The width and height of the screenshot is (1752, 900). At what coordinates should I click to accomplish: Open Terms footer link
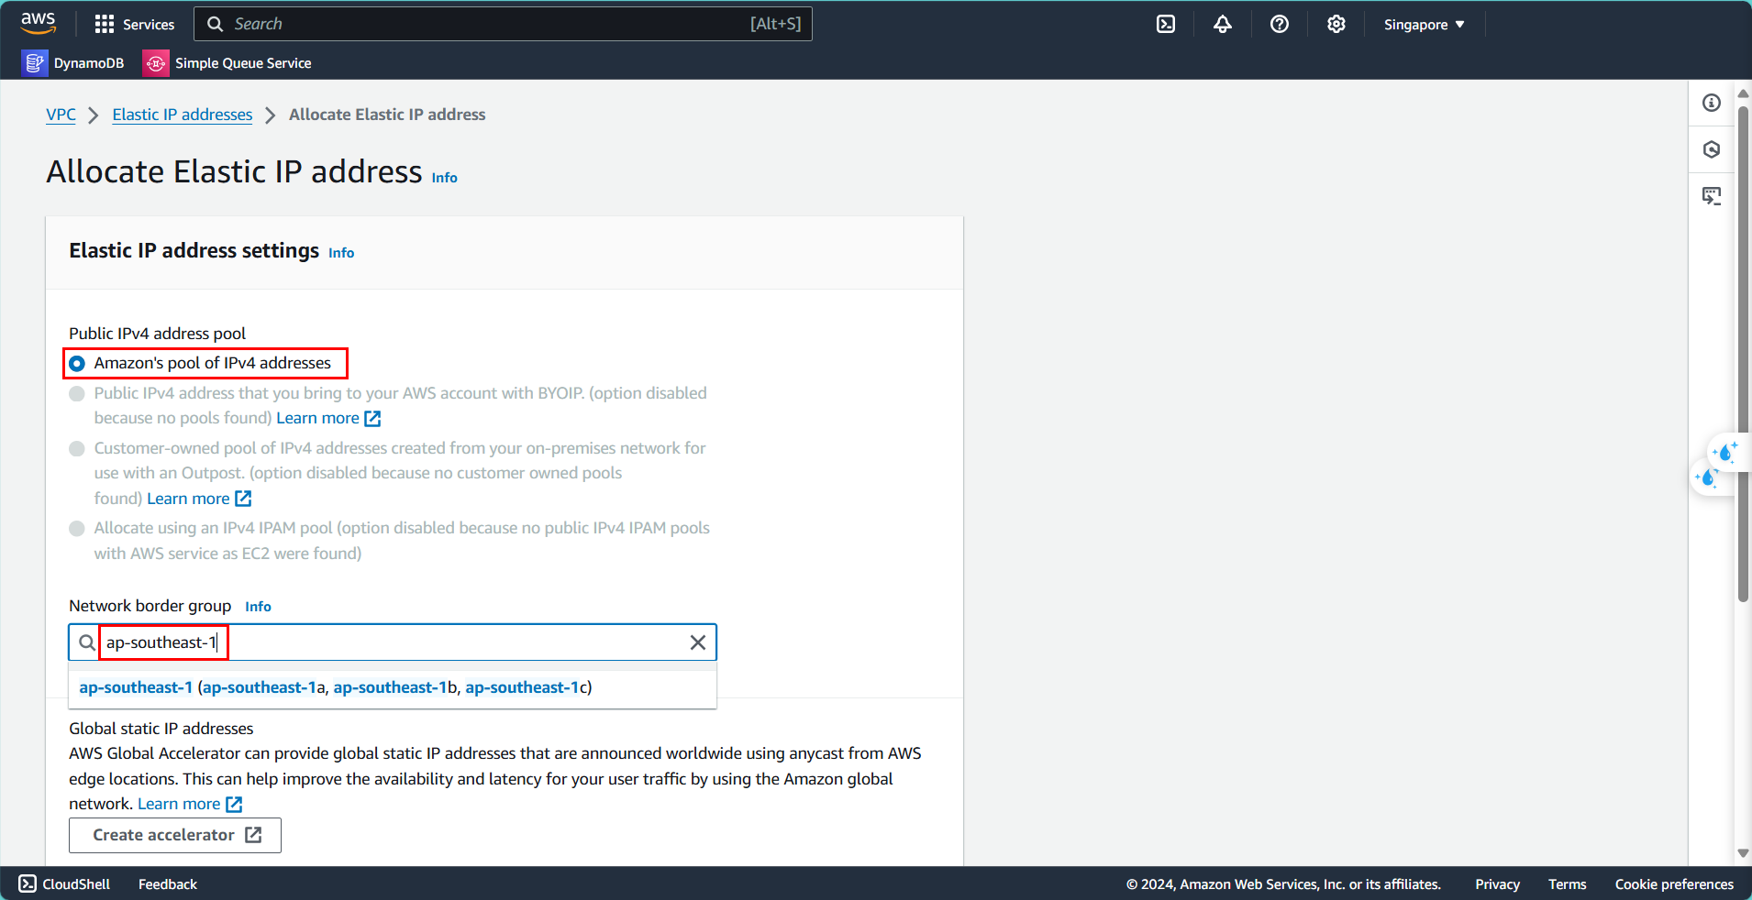tap(1567, 884)
